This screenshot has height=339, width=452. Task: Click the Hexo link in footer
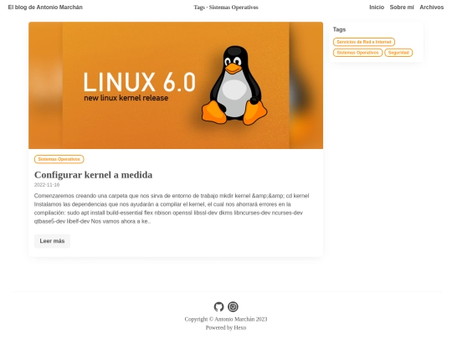coord(240,328)
